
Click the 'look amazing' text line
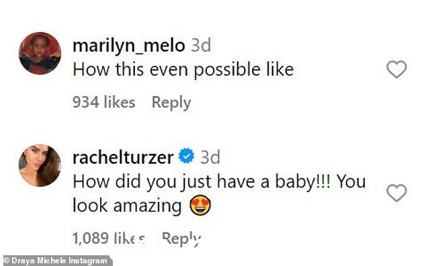click(x=127, y=206)
